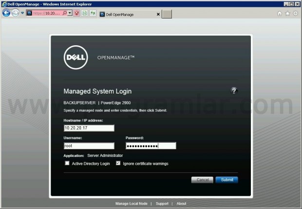Enable the Active Directory Login checkbox
Screen dimensions: 302x209
coord(67,163)
